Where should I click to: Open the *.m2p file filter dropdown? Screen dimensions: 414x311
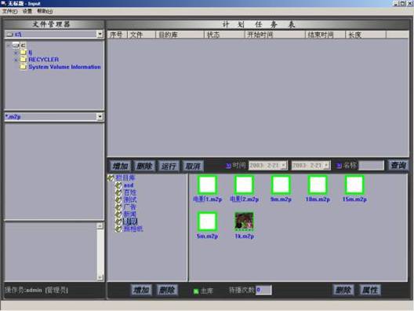(100, 116)
